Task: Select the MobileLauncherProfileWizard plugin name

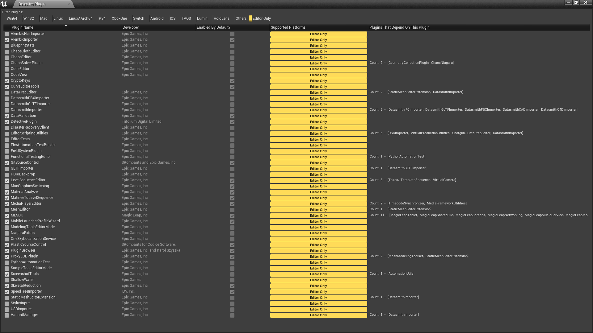Action: coord(35,221)
